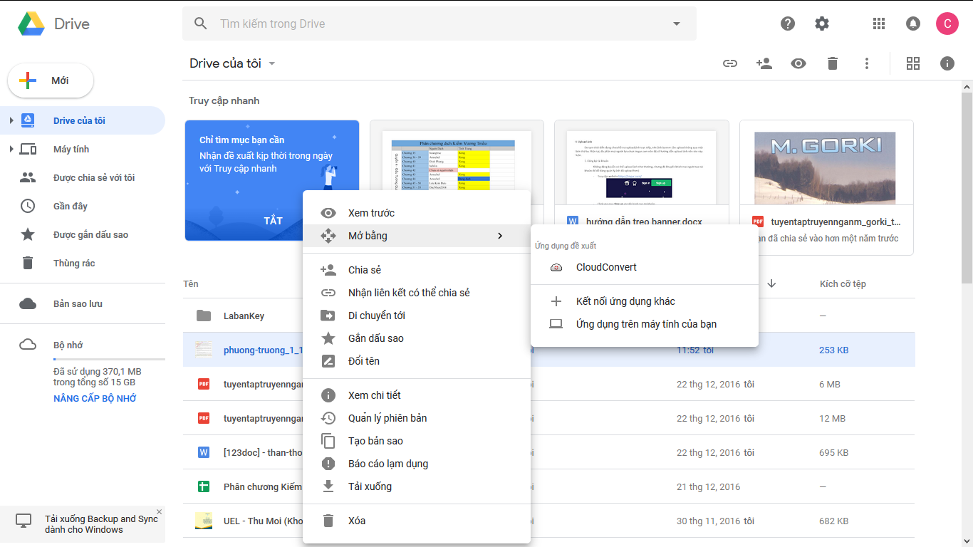Select 'Tải xuống' in context menu
The height and width of the screenshot is (547, 973).
370,486
